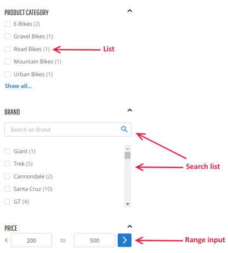
Task: Tick the Cannondale brand checkbox
Action: pyautogui.click(x=8, y=176)
